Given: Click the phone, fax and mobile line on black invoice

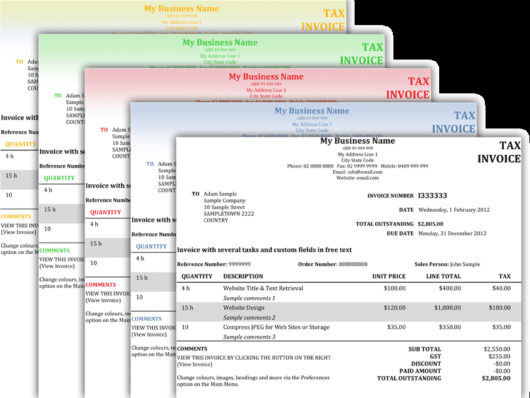Looking at the screenshot, I should tap(358, 166).
